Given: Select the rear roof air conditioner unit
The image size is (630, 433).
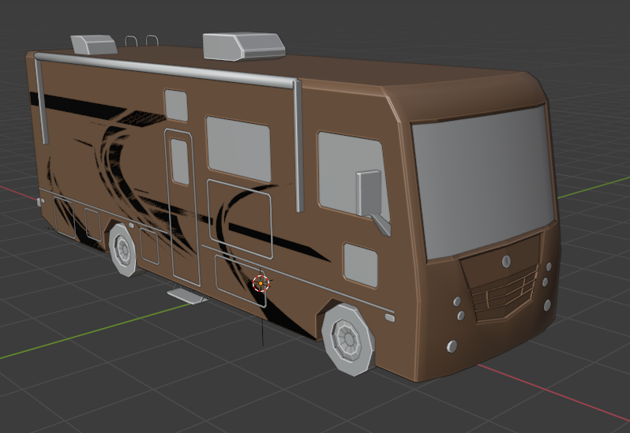Looking at the screenshot, I should [94, 44].
